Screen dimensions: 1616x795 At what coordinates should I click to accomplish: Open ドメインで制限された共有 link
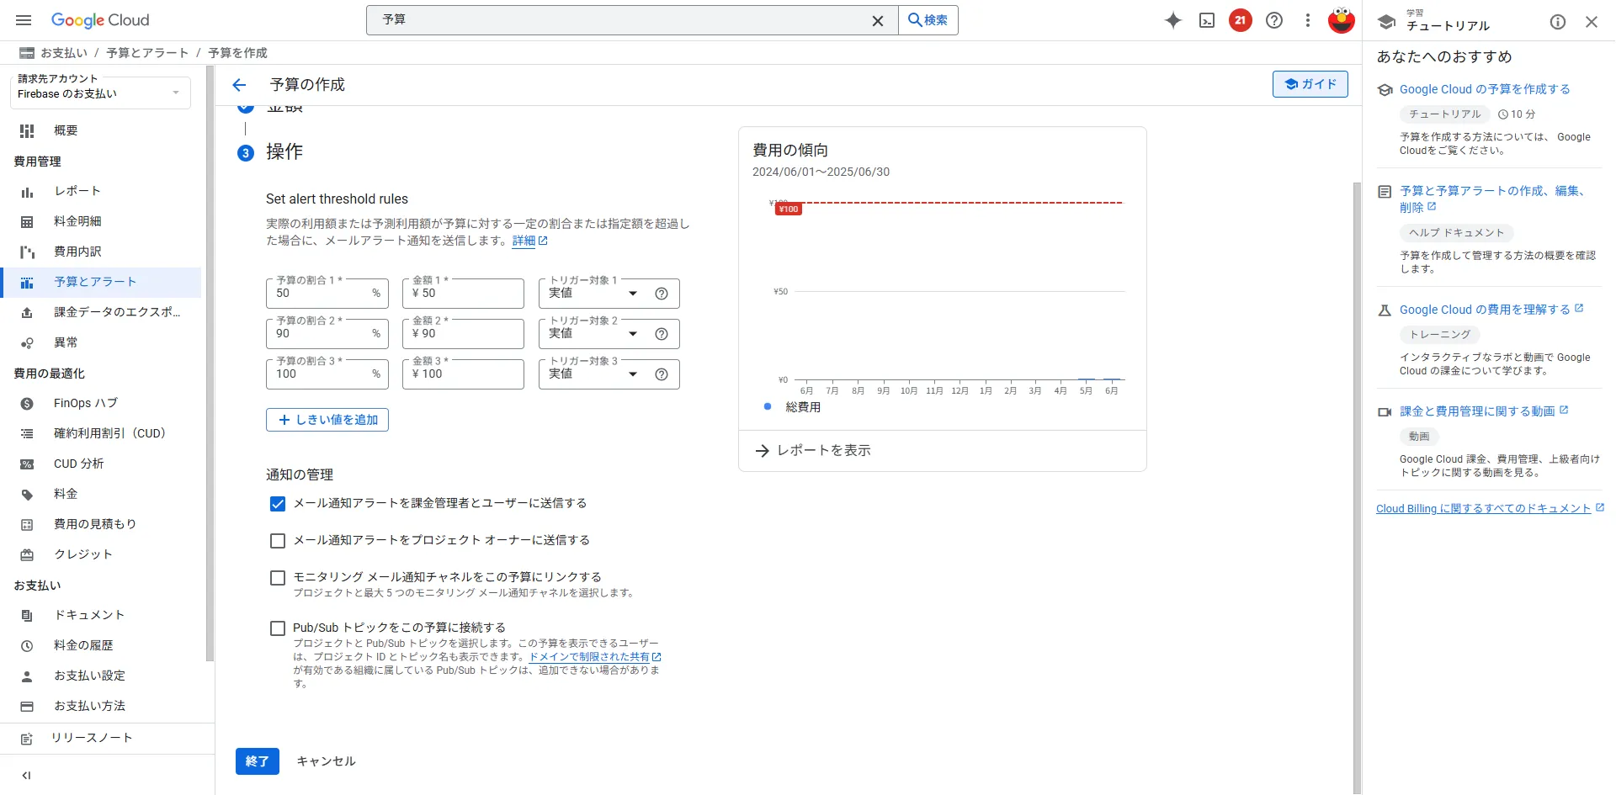[x=594, y=657]
